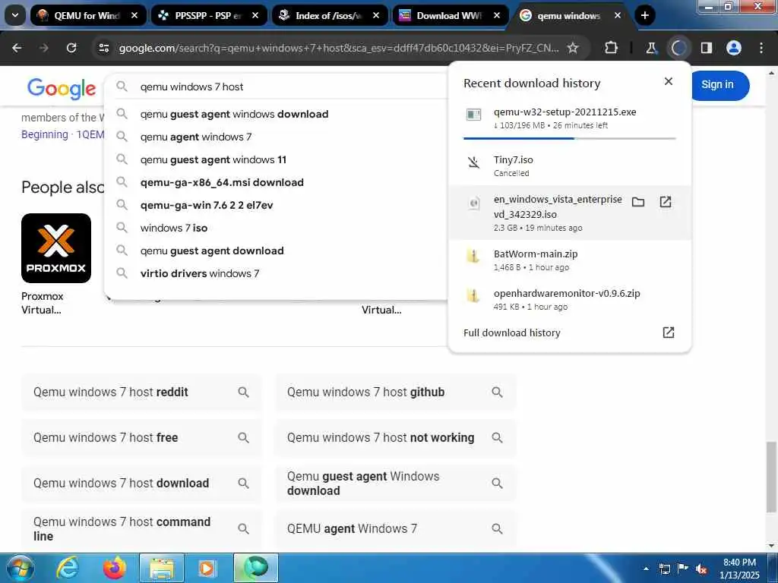Launch Firefox from the taskbar
This screenshot has height=583, width=778.
click(115, 568)
